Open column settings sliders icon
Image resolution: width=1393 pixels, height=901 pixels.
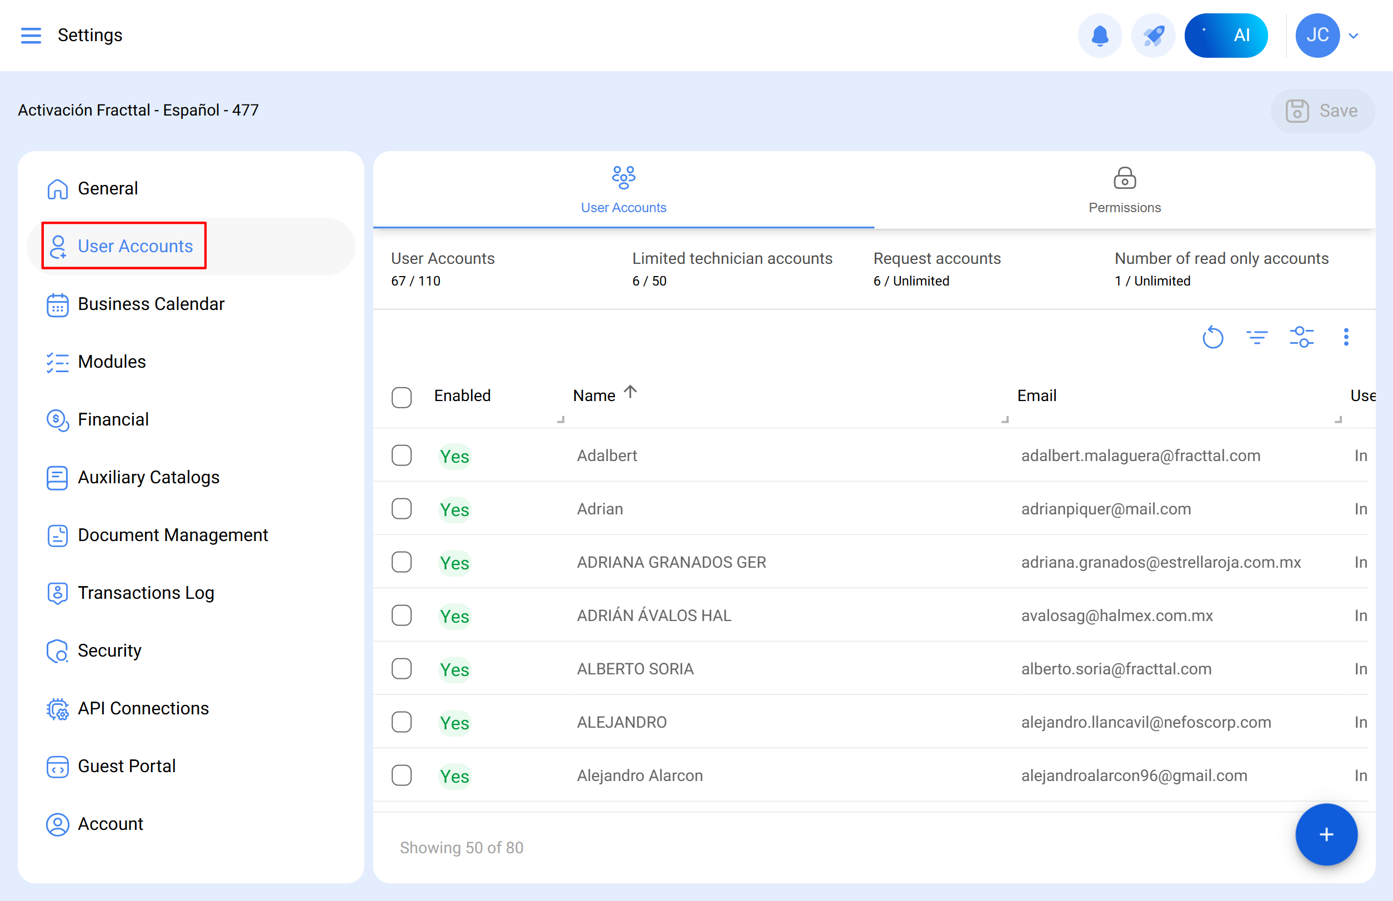point(1301,337)
